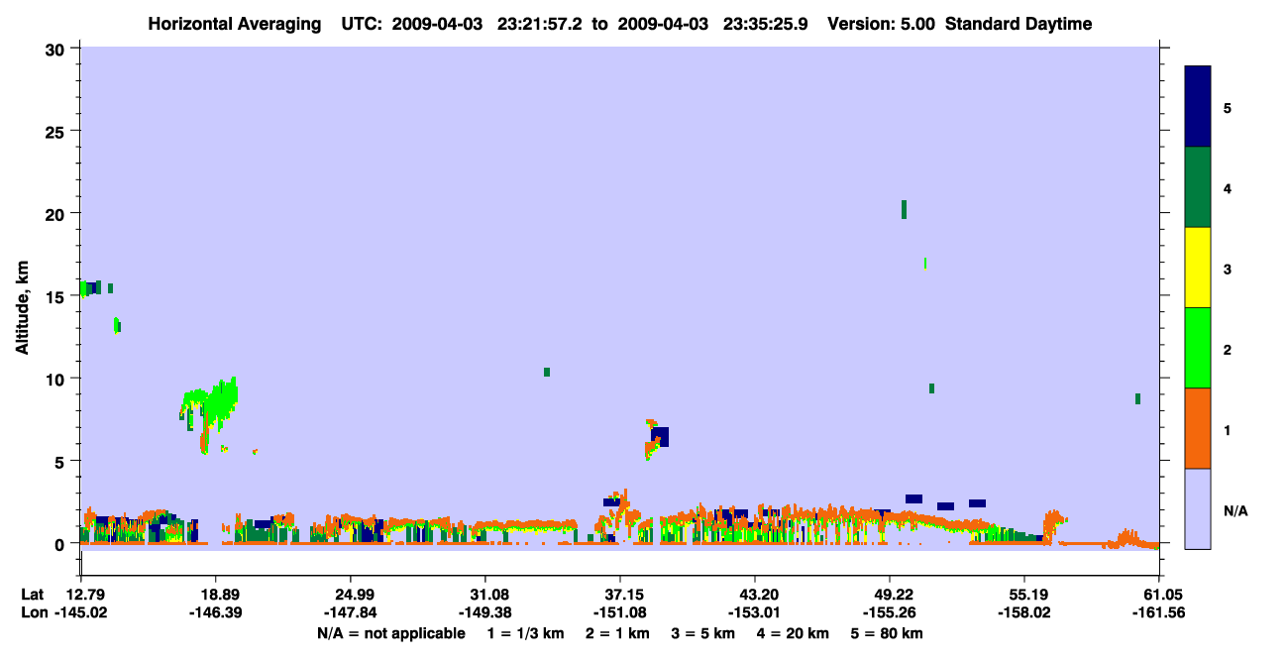The width and height of the screenshot is (1288, 661).
Task: Click 'Standard Daytime' in the title
Action: (1019, 24)
